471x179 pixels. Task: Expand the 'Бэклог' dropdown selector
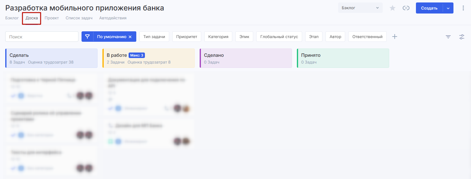(360, 8)
